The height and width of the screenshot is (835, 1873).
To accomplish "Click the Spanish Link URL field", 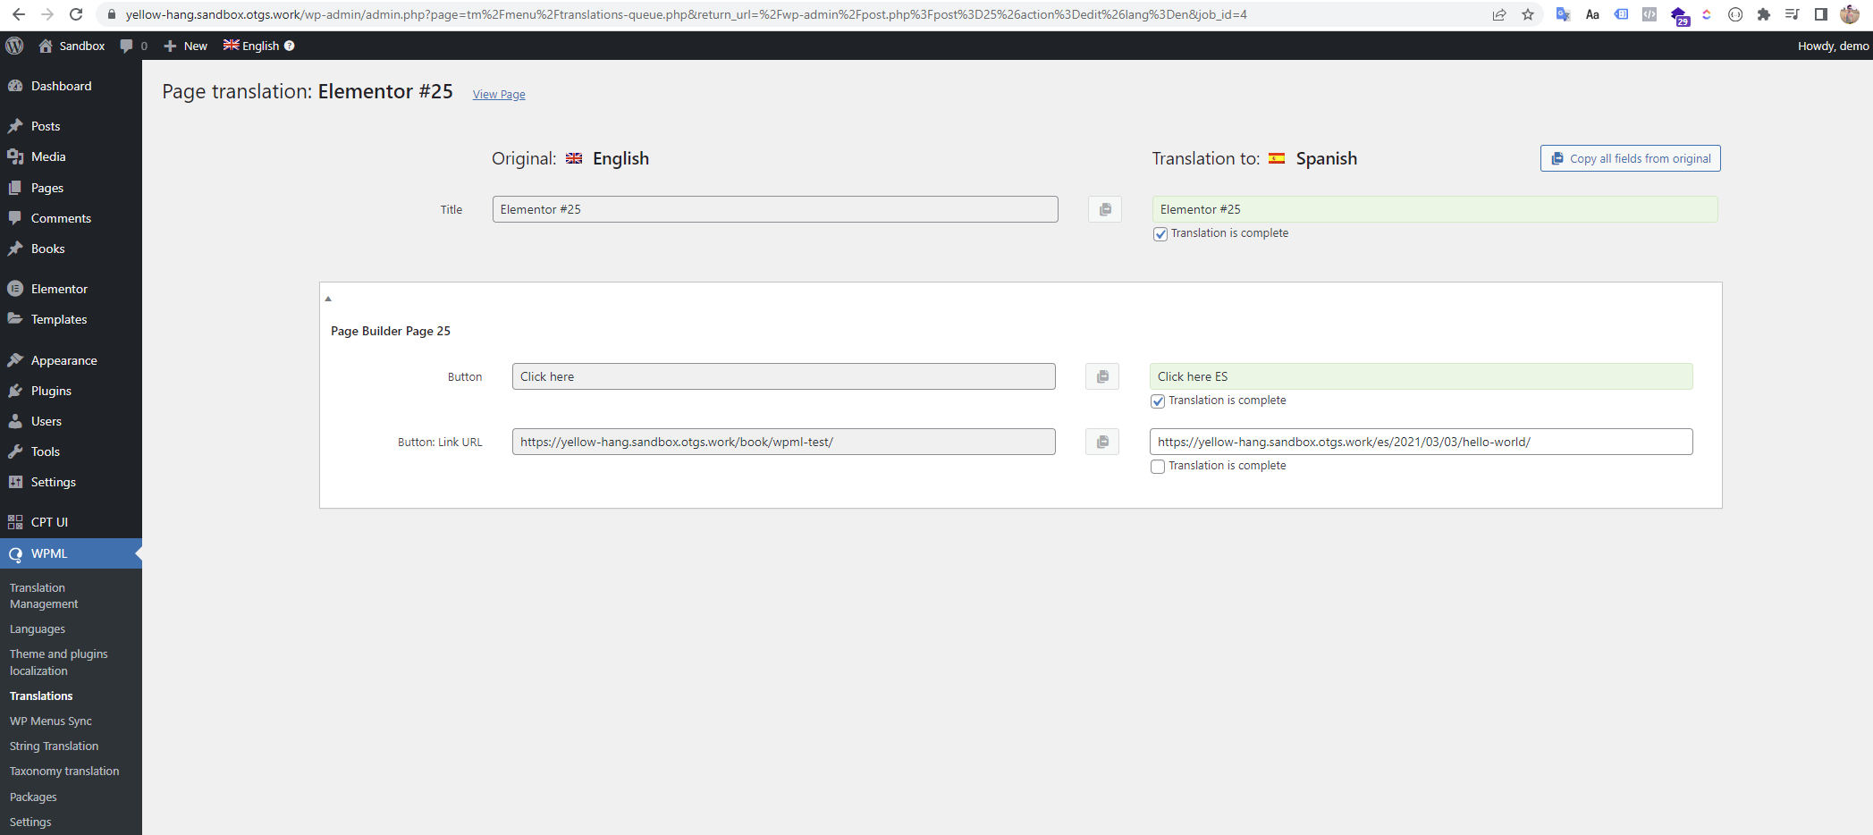I will (1422, 442).
